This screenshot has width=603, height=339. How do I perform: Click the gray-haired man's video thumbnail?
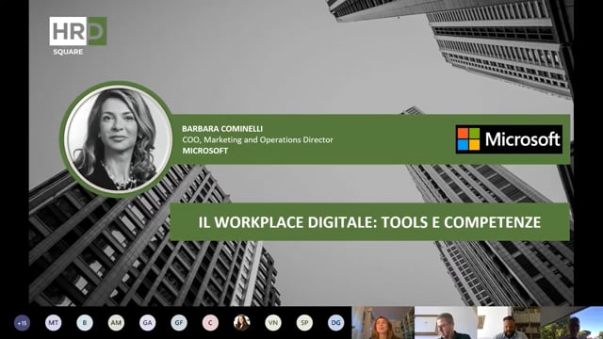point(446,322)
